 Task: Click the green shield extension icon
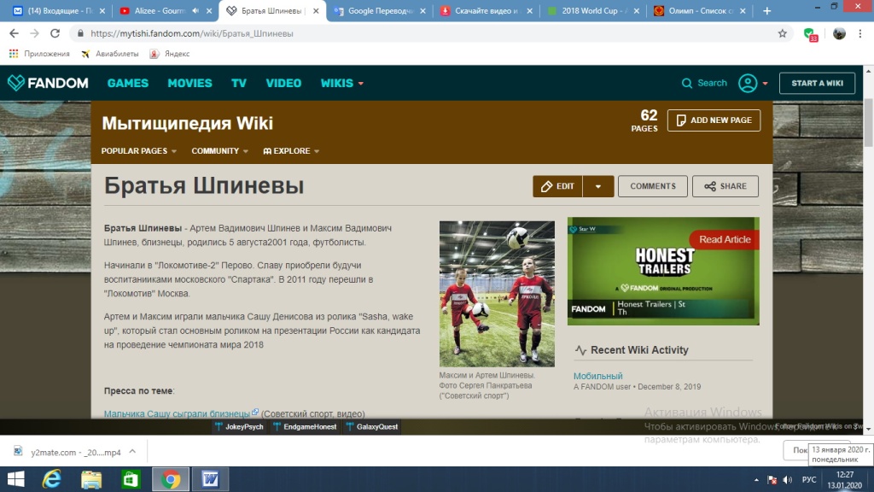point(811,34)
